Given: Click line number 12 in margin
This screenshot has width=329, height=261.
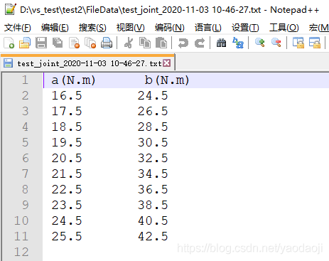Looking at the screenshot, I should (x=21, y=252).
